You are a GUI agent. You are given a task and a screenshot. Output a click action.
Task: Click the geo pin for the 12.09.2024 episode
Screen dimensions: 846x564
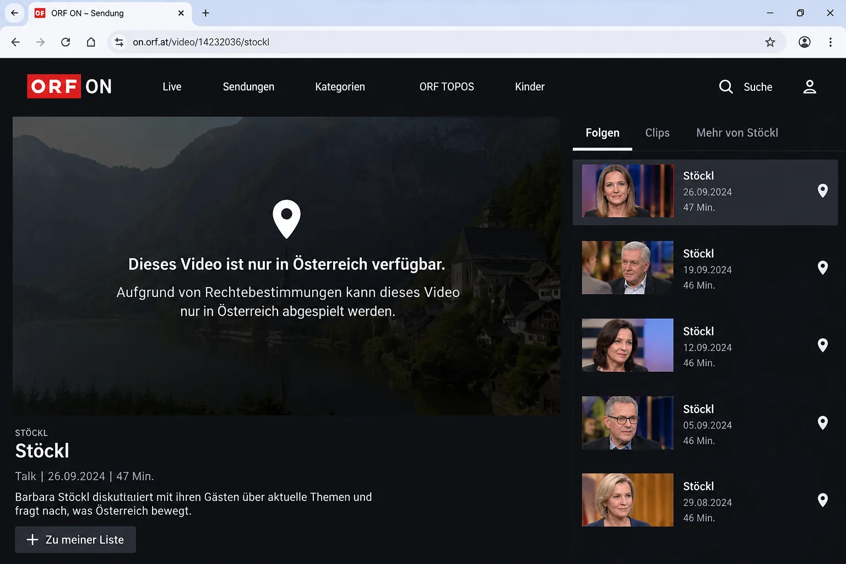(823, 345)
